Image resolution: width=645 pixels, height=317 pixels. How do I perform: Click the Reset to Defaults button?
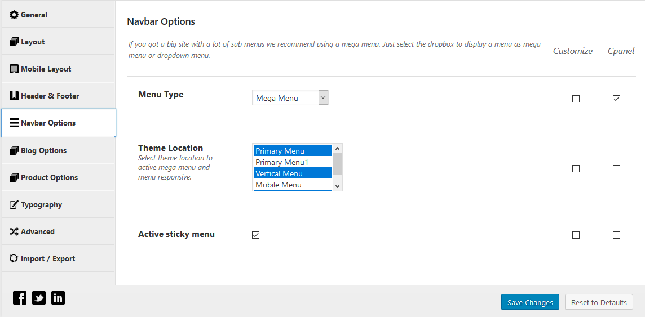click(599, 302)
